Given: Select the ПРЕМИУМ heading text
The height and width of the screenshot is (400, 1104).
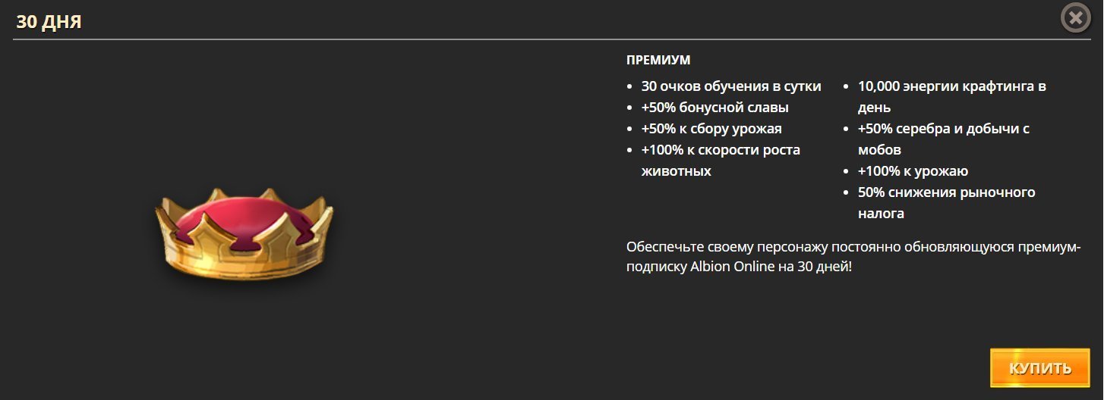Looking at the screenshot, I should click(658, 61).
